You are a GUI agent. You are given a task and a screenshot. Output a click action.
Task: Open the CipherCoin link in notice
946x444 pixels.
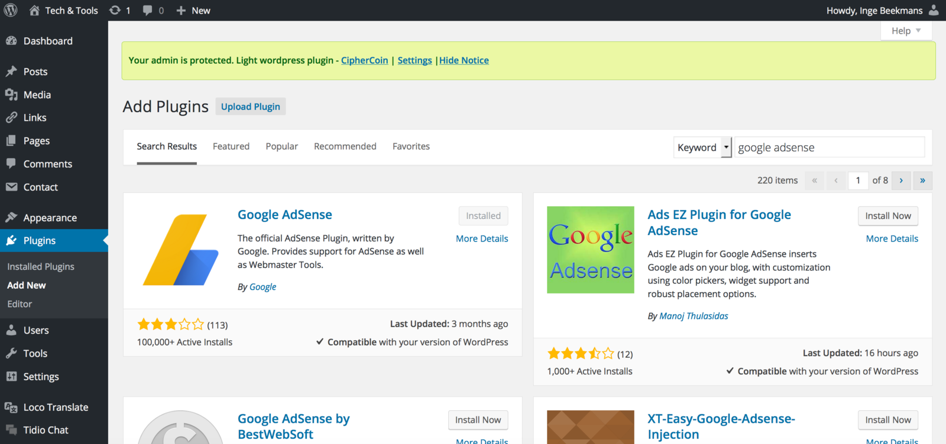[x=365, y=60]
